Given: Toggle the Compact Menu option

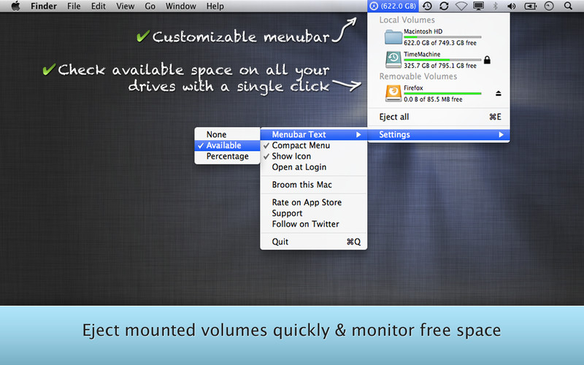Looking at the screenshot, I should [x=301, y=145].
